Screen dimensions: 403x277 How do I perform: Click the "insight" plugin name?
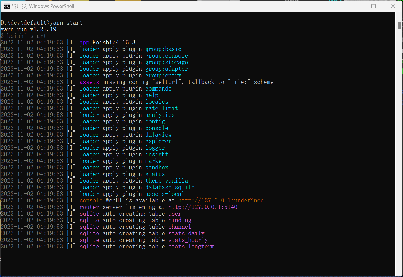pos(157,154)
